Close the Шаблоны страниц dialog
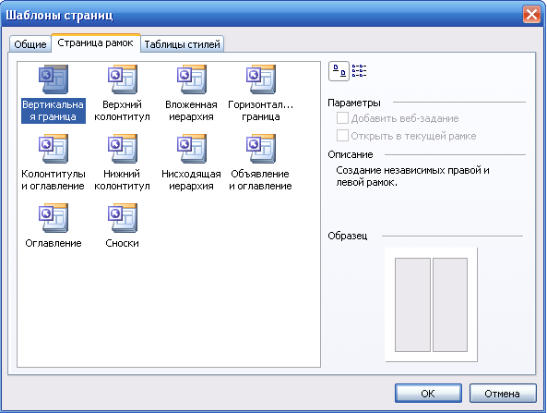547x413 pixels. (x=531, y=15)
